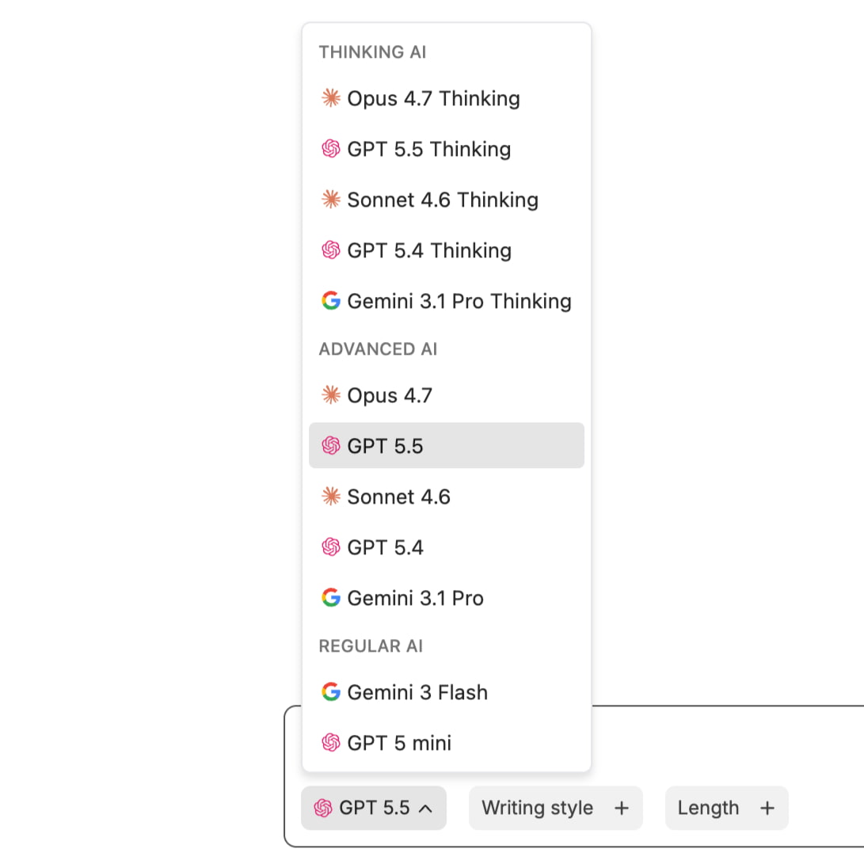Choose GPT 5.4 Thinking from the list
Image resolution: width=864 pixels, height=864 pixels.
pyautogui.click(x=447, y=250)
